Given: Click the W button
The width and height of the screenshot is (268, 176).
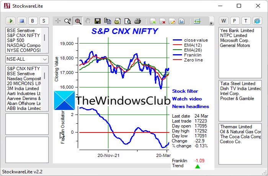Looking at the screenshot, I should click(x=224, y=21).
